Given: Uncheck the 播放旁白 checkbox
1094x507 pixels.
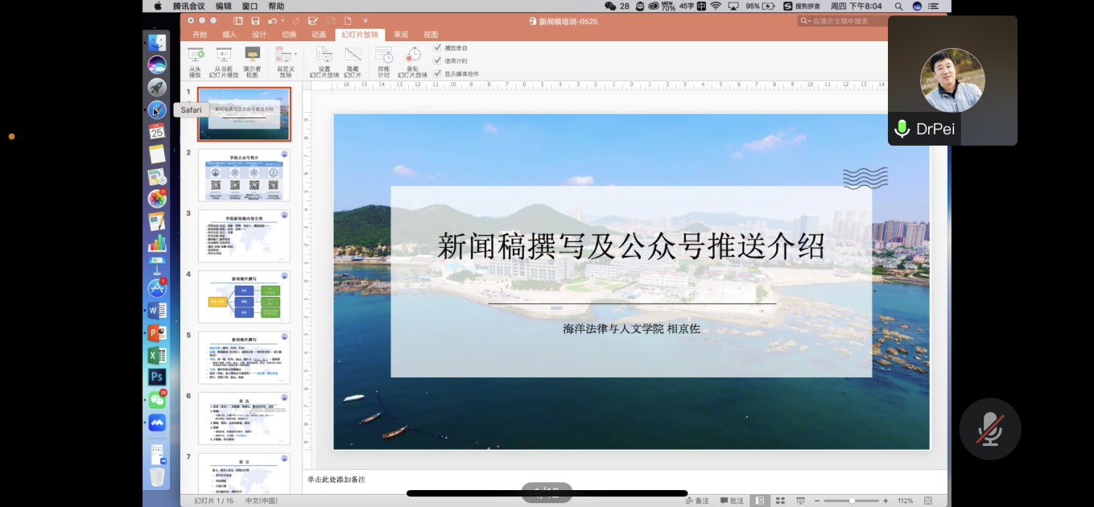Looking at the screenshot, I should 438,47.
